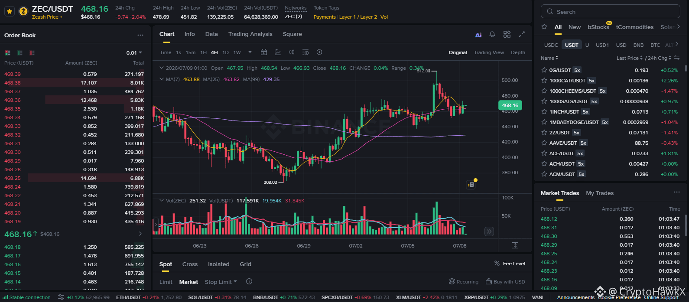Sort market list by Name
This screenshot has width=689, height=303.
coord(549,58)
